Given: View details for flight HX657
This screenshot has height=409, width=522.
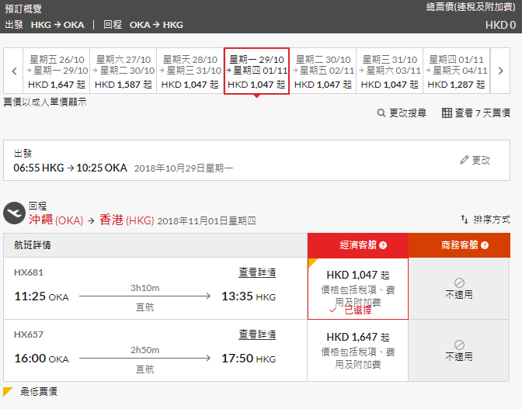Looking at the screenshot, I should pos(257,334).
